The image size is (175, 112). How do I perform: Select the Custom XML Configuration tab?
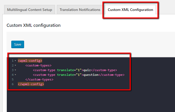pyautogui.click(x=130, y=10)
